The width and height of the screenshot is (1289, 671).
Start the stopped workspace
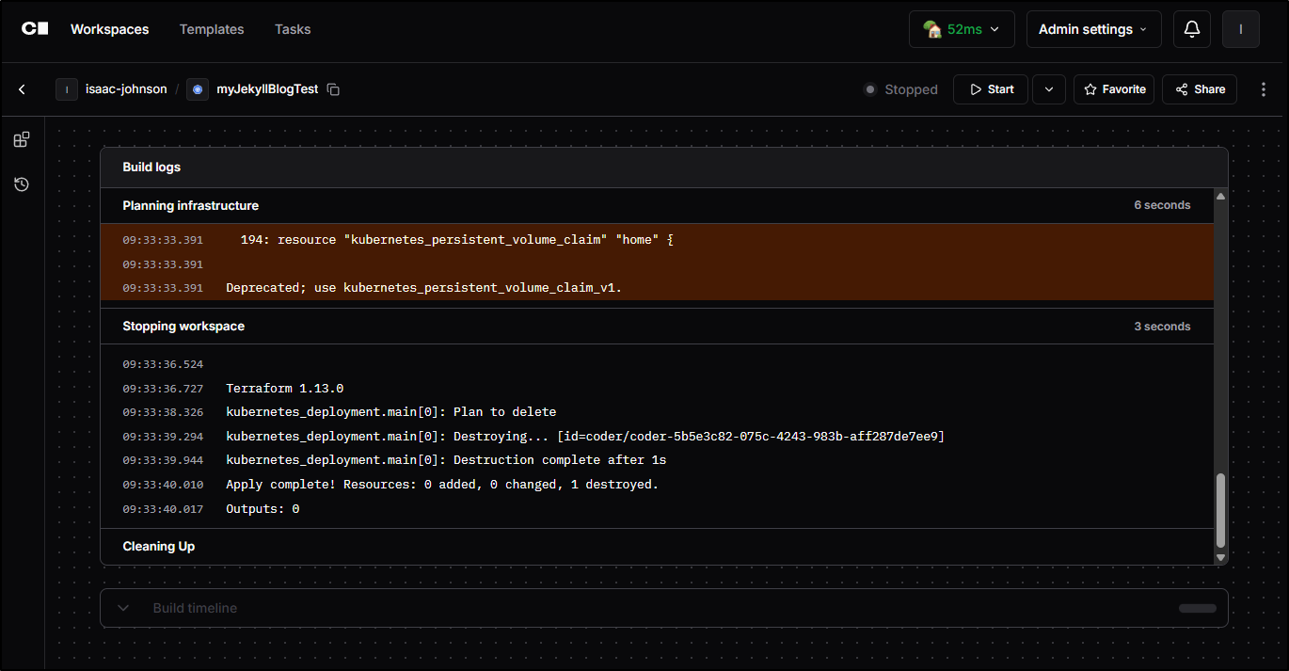tap(990, 89)
